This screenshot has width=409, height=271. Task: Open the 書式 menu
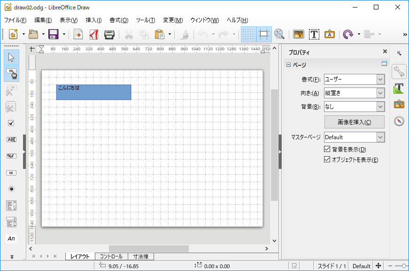coord(119,20)
